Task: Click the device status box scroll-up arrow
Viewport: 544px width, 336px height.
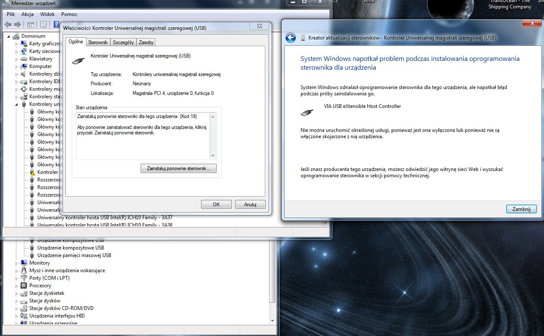Action: point(213,116)
